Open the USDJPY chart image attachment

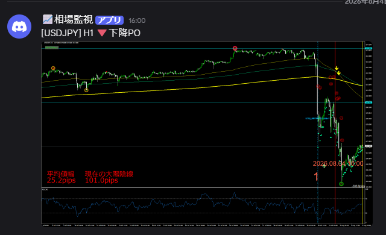click(207, 134)
